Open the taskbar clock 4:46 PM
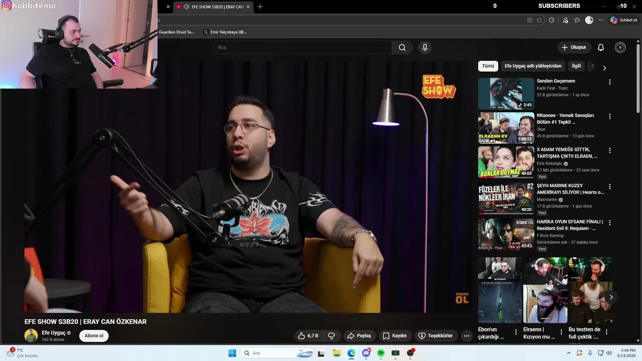The height and width of the screenshot is (361, 642). tap(628, 353)
